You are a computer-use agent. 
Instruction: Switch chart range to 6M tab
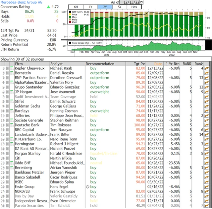coord(76,7)
